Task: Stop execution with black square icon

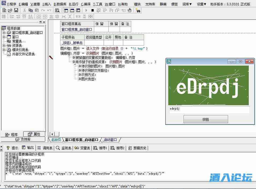Action: (x=92, y=10)
